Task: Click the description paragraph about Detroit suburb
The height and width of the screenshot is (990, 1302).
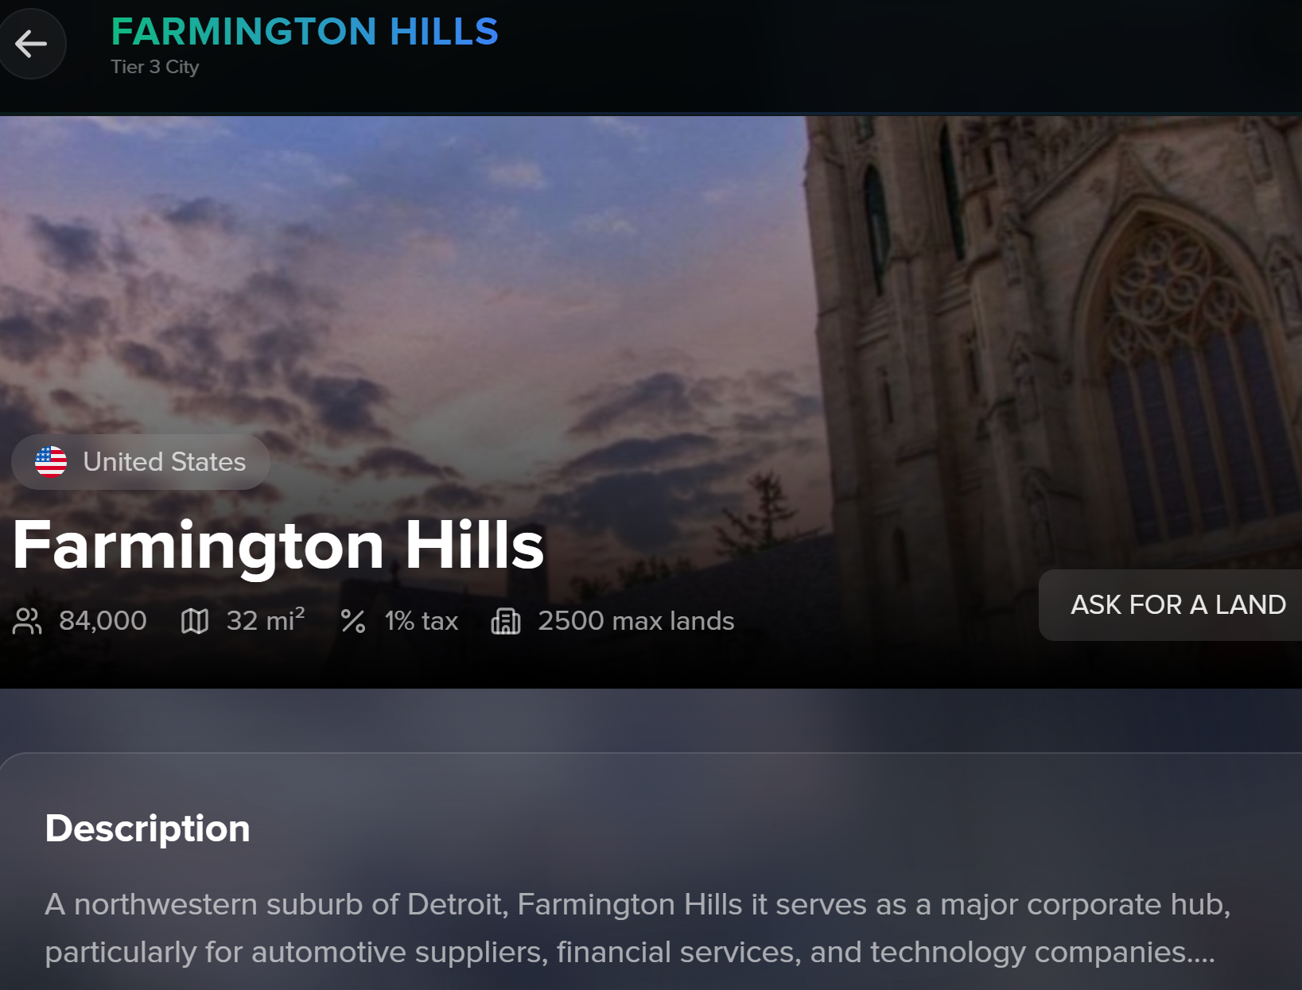Action: [638, 928]
